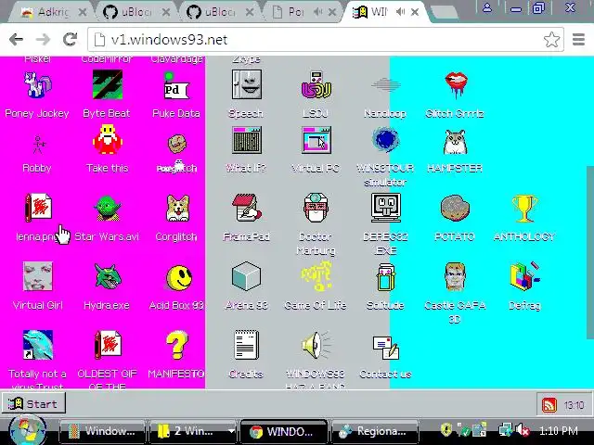Open the Arena 93 cube icon

pyautogui.click(x=246, y=276)
